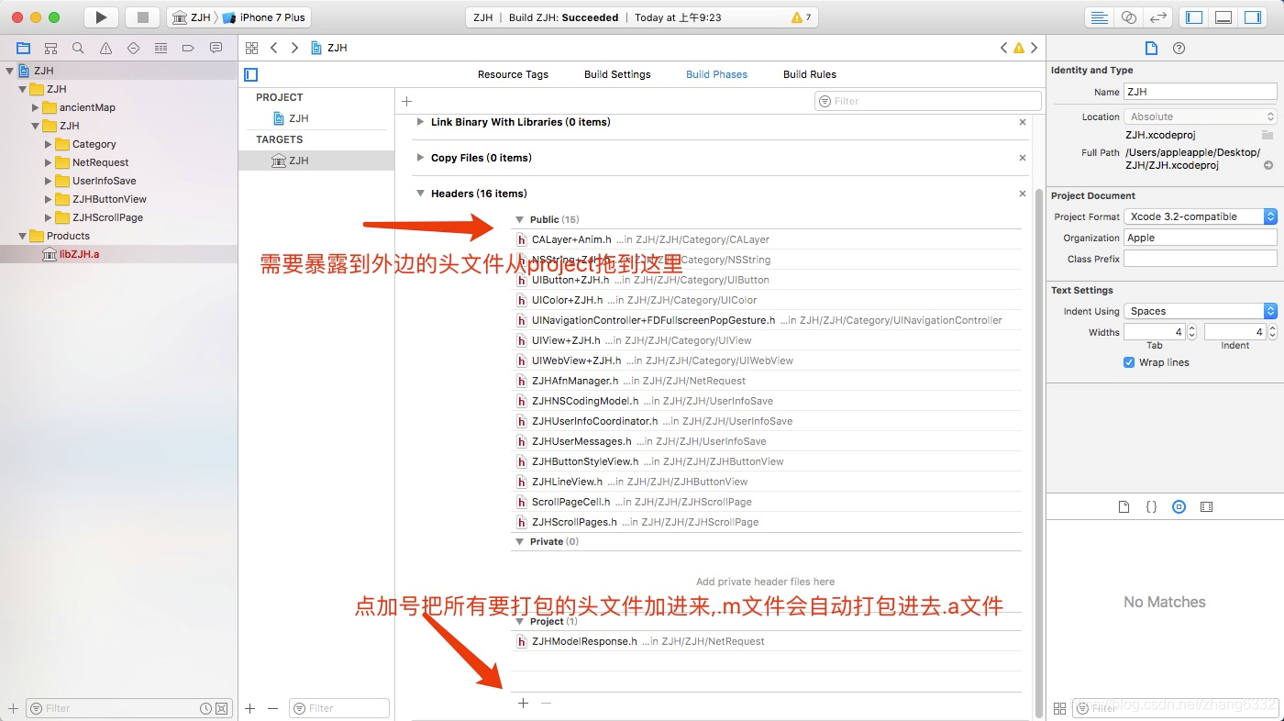Toggle the right utilities panel
Screen dimensions: 1284x721
(x=1253, y=17)
